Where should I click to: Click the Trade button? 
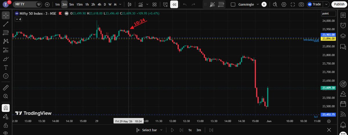tap(315, 4)
